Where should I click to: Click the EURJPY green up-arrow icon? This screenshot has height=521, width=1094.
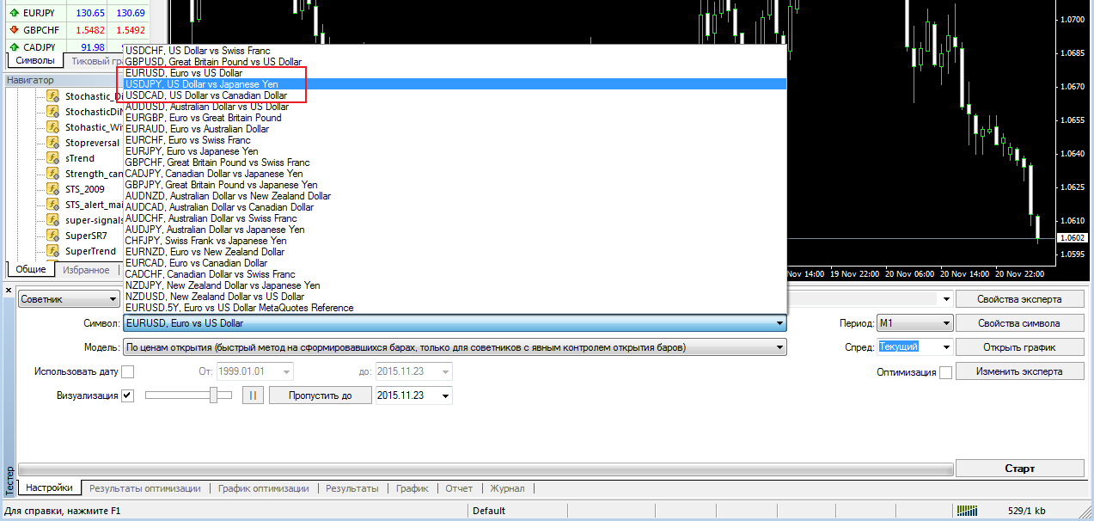click(14, 14)
